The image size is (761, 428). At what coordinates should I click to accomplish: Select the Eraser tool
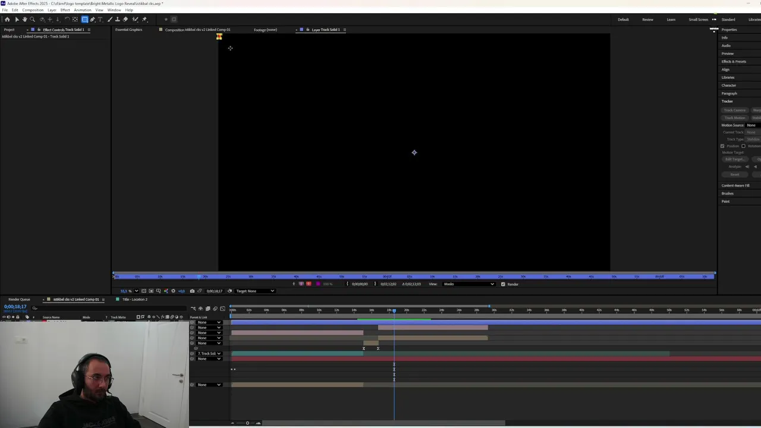(x=125, y=19)
